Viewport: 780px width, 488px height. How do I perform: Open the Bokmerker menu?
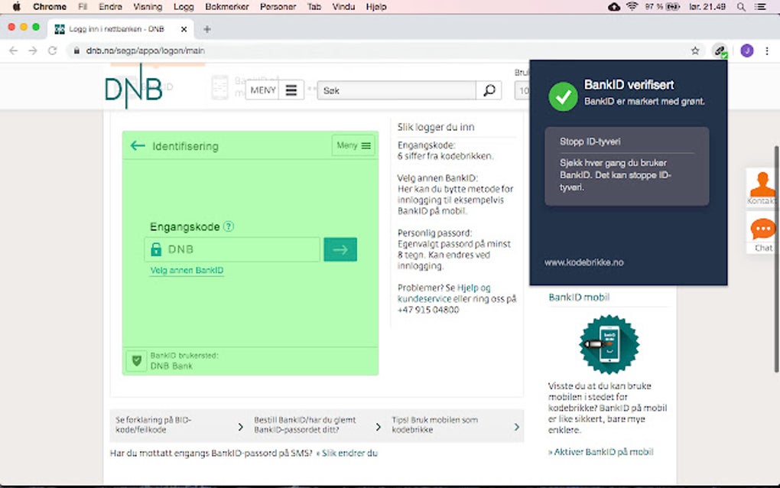click(227, 7)
